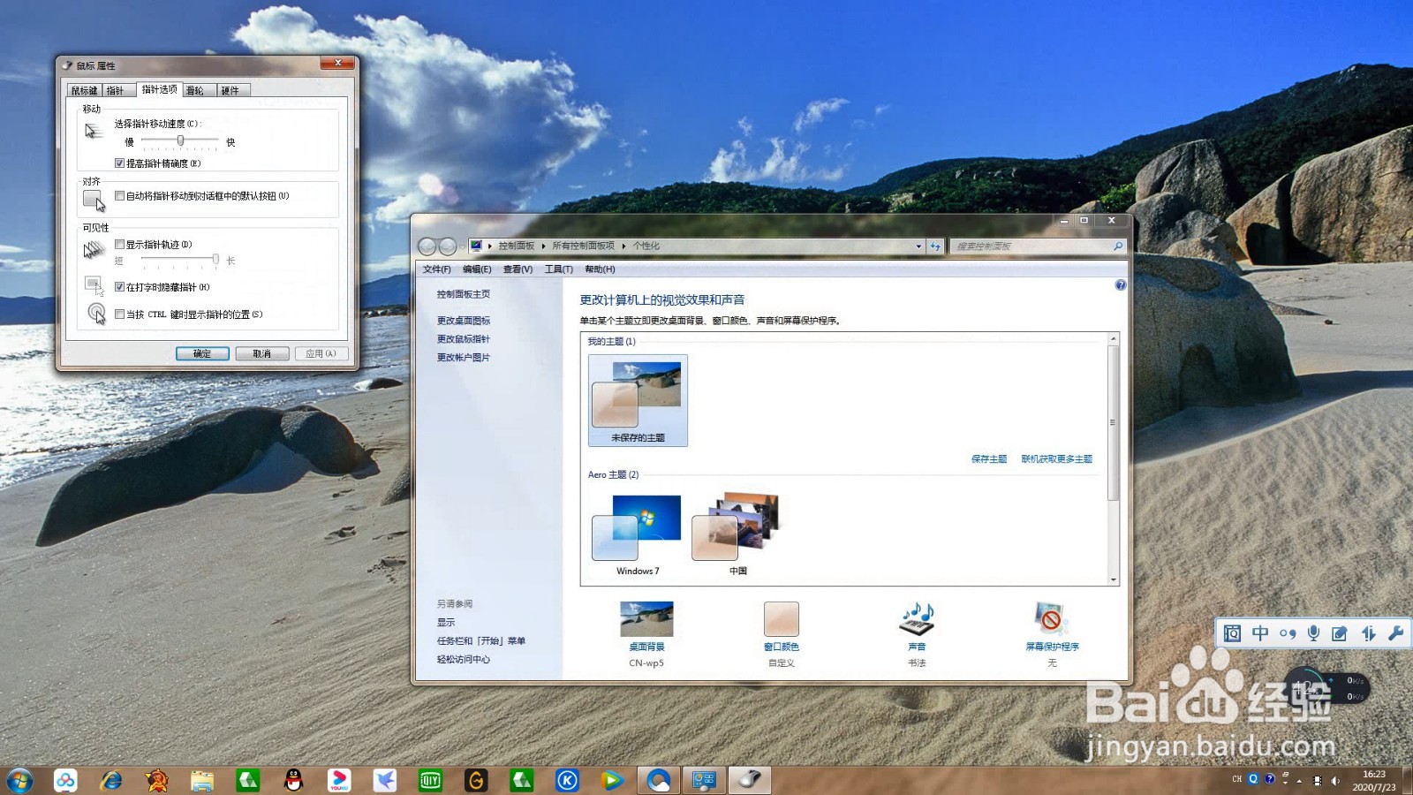Open the address bar history dropdown
Viewport: 1413px width, 795px height.
pos(918,246)
